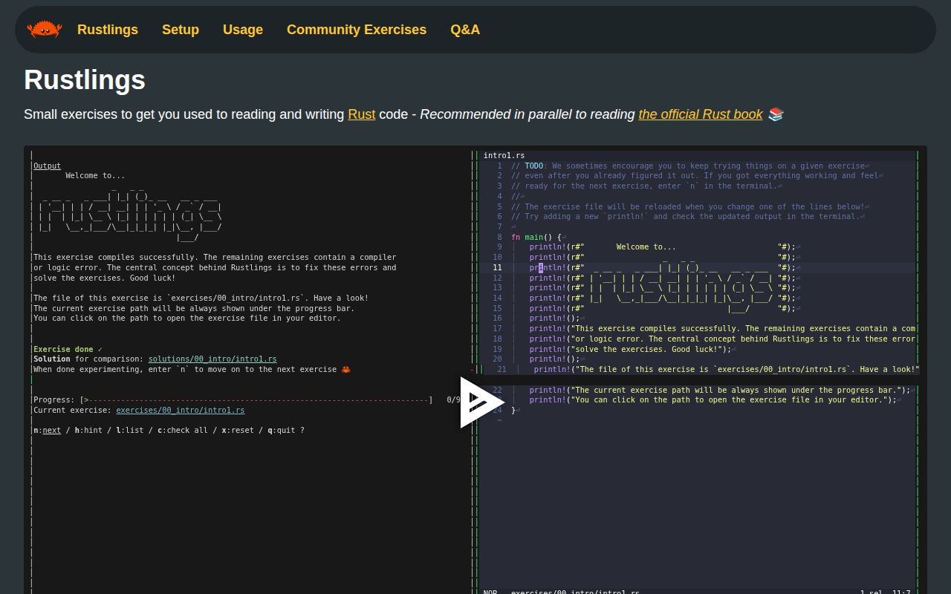This screenshot has width=951, height=594.
Task: Click the closing brace on line 24
Action: click(513, 410)
